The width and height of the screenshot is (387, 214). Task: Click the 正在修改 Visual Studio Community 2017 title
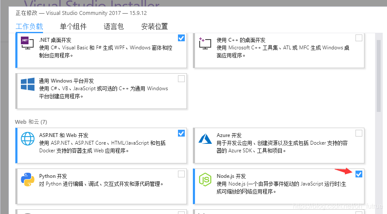click(81, 13)
